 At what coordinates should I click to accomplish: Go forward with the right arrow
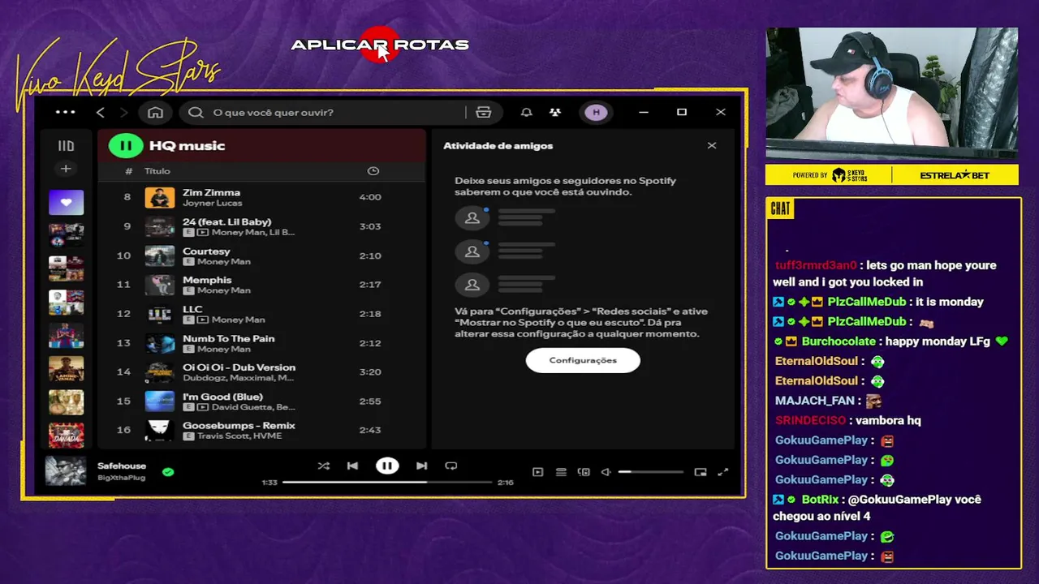coord(123,112)
